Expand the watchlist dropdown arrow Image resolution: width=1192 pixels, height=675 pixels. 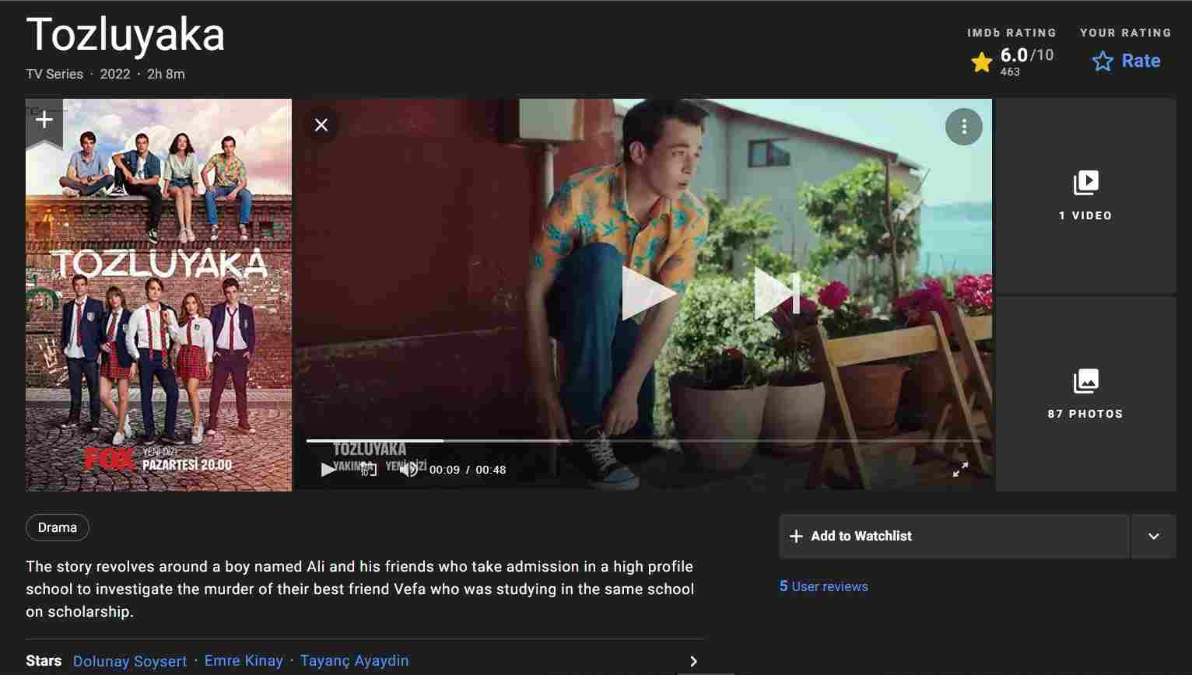[1154, 536]
